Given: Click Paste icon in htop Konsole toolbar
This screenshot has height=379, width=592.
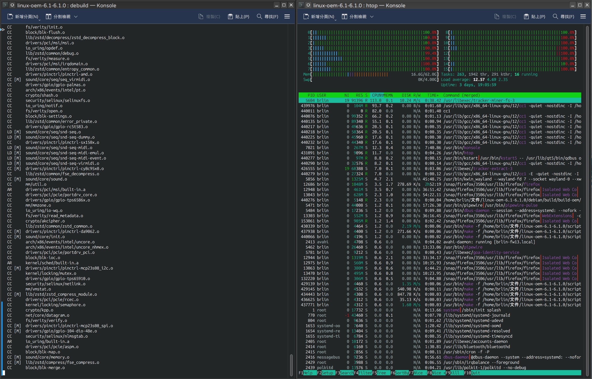Looking at the screenshot, I should 526,17.
